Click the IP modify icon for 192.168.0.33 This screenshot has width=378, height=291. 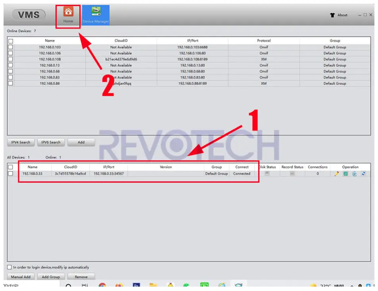[354, 174]
